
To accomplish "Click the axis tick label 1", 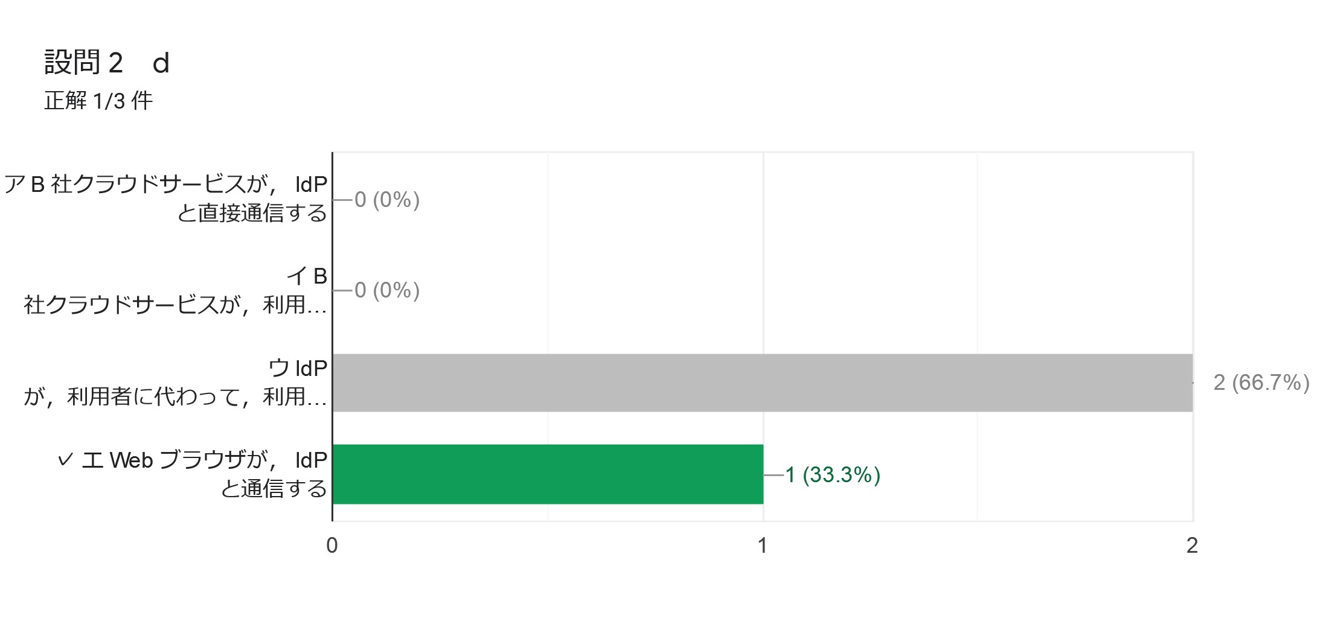I will tap(763, 546).
